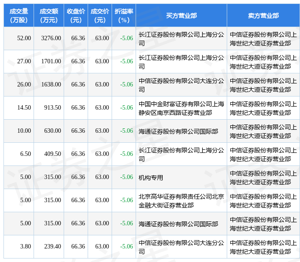
Task: Click 北京高华证券 buyer cell
Action: [x=181, y=201]
